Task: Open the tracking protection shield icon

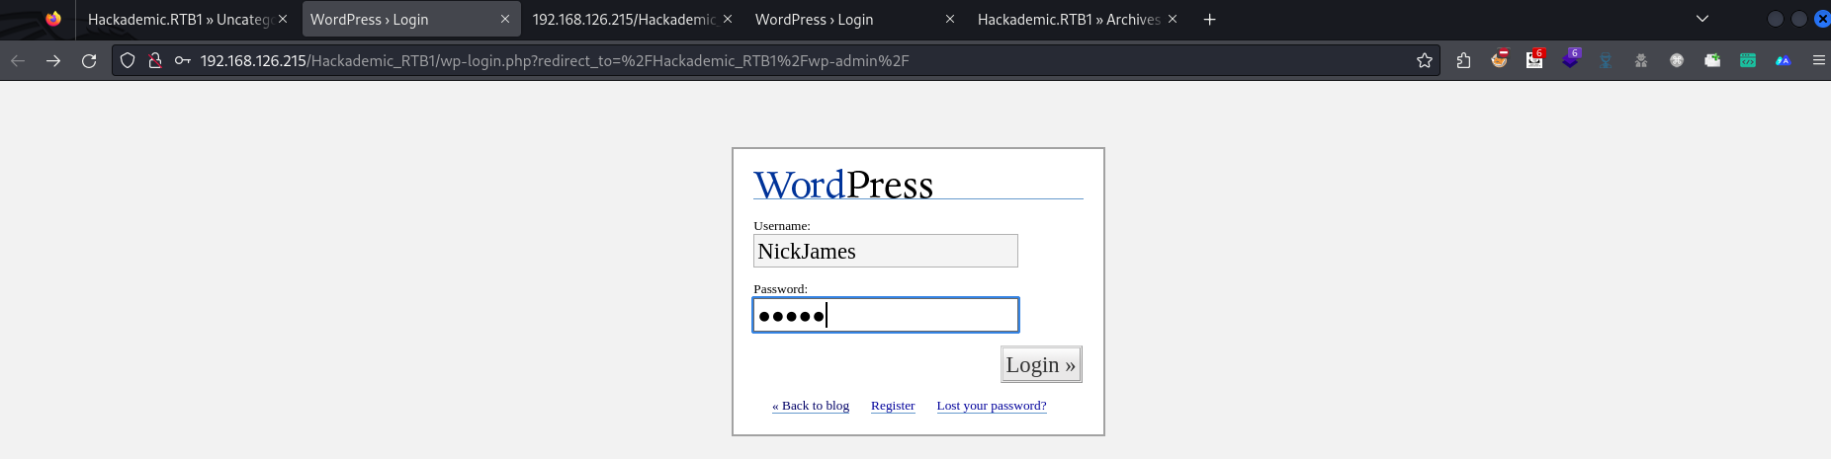Action: (128, 60)
